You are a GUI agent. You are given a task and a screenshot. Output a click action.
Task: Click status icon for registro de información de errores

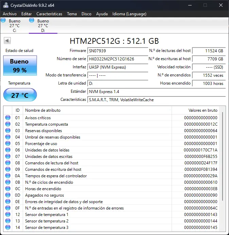pos(8,208)
